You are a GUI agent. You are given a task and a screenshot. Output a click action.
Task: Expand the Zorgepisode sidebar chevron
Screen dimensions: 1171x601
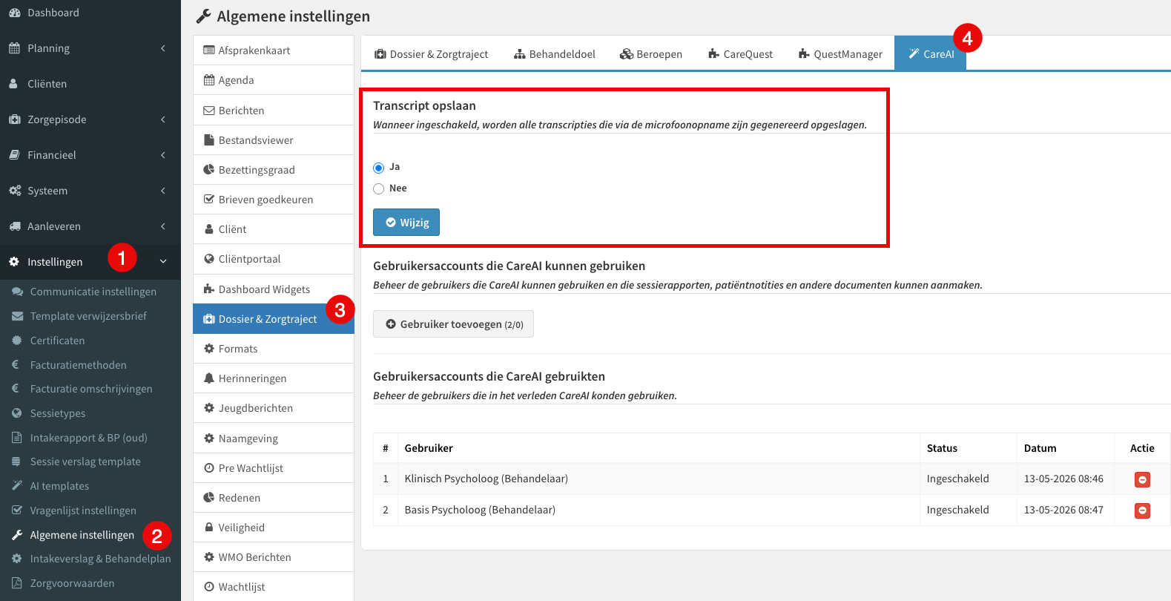coord(163,119)
